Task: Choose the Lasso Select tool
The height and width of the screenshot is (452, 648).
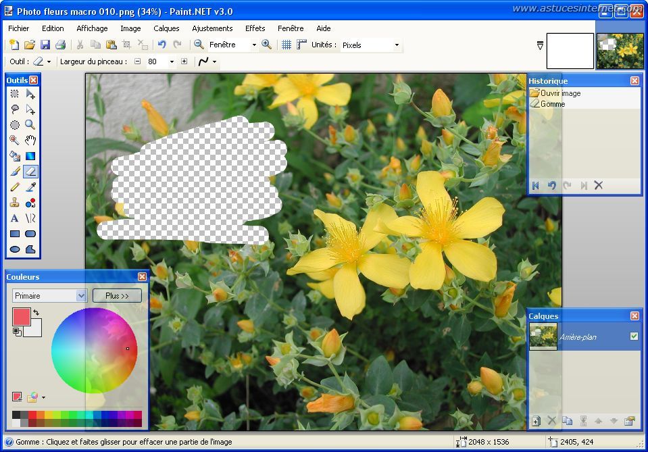Action: (x=14, y=109)
